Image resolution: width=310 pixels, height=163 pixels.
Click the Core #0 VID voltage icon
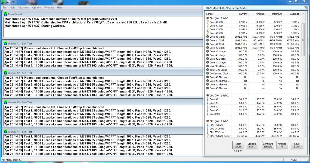pos(208,22)
